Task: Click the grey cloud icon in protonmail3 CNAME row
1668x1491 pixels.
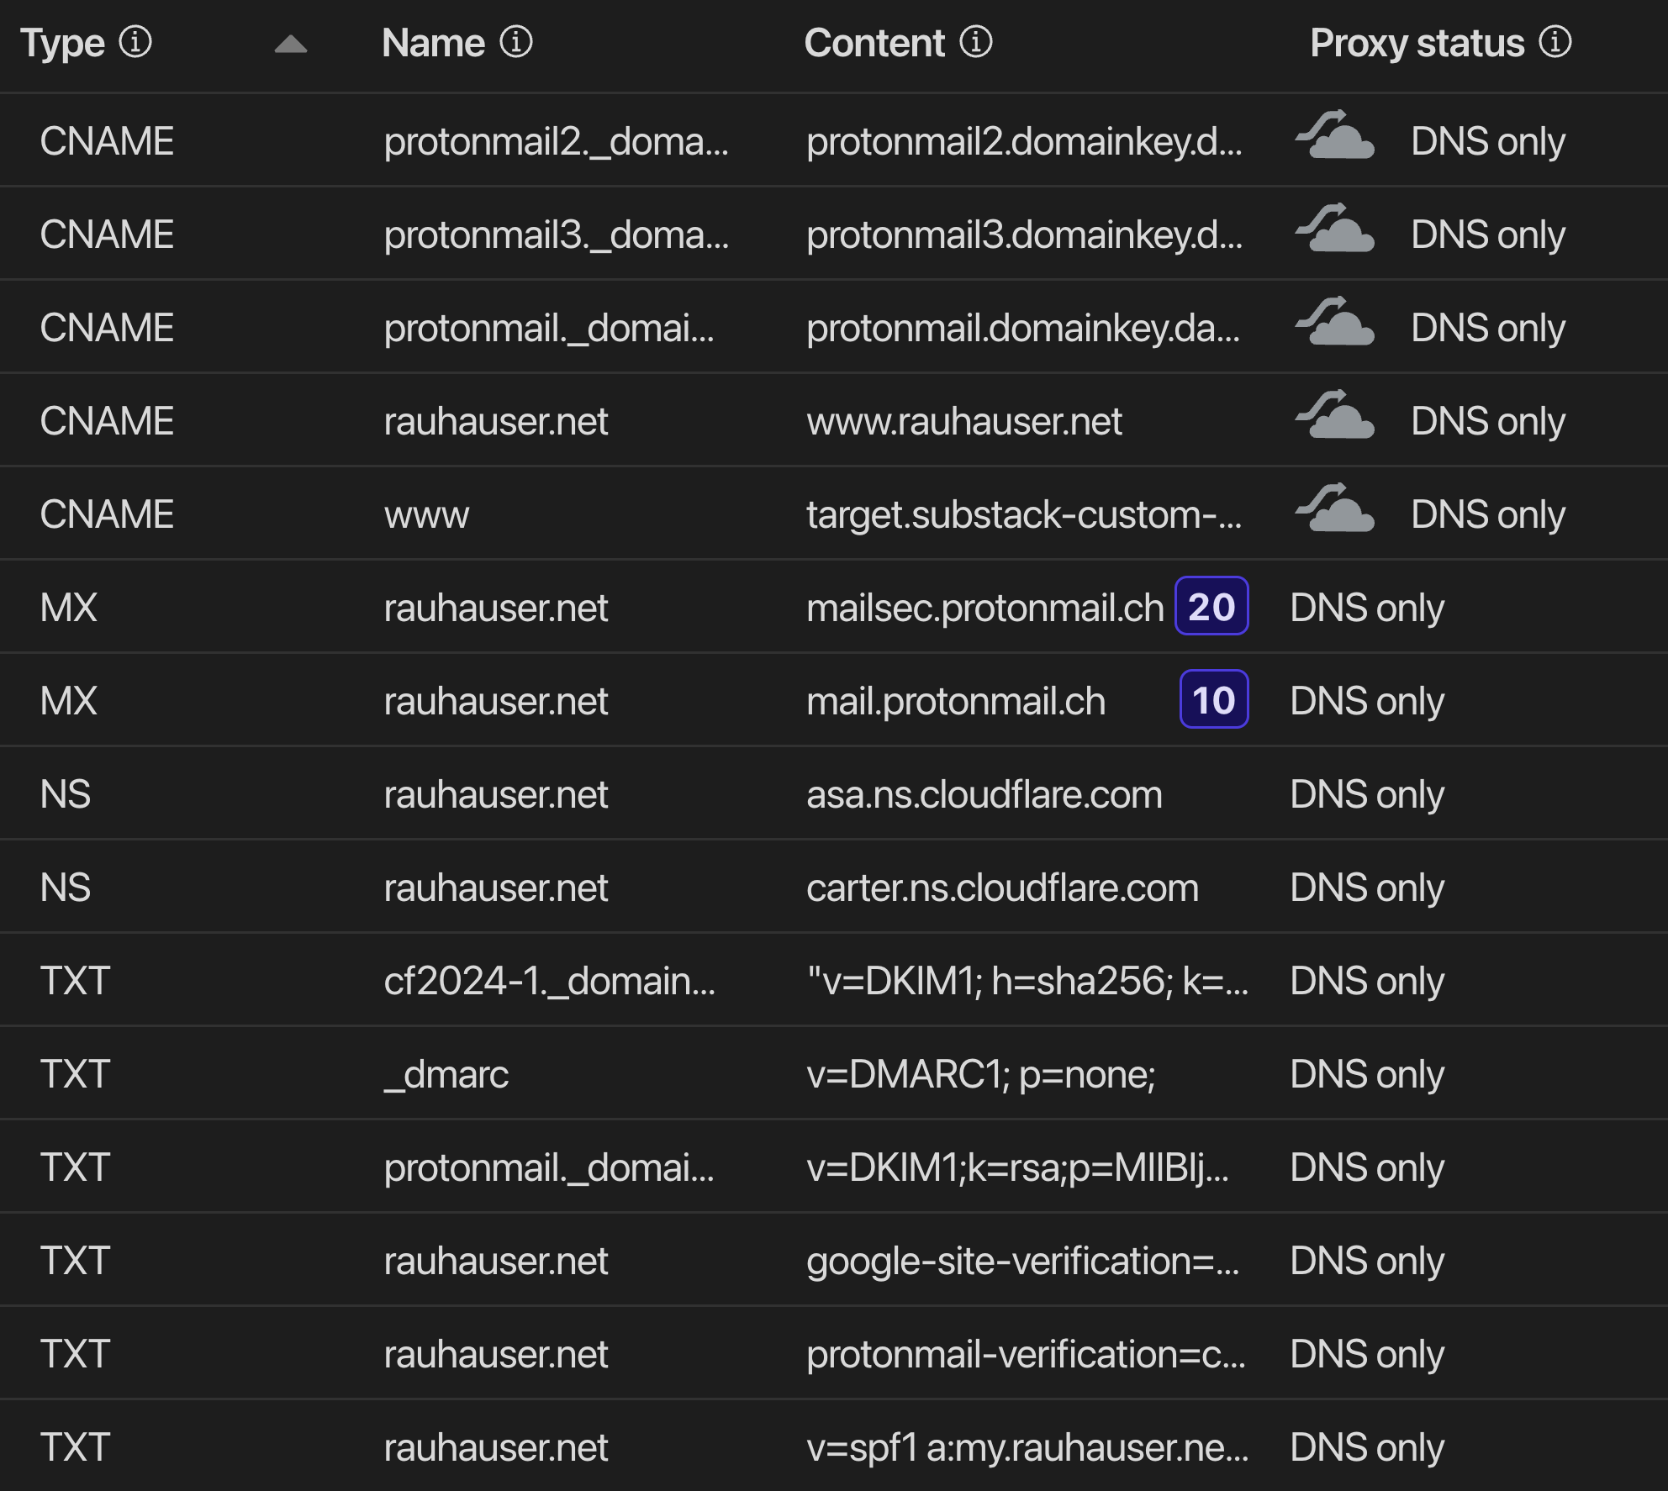Action: pyautogui.click(x=1335, y=228)
